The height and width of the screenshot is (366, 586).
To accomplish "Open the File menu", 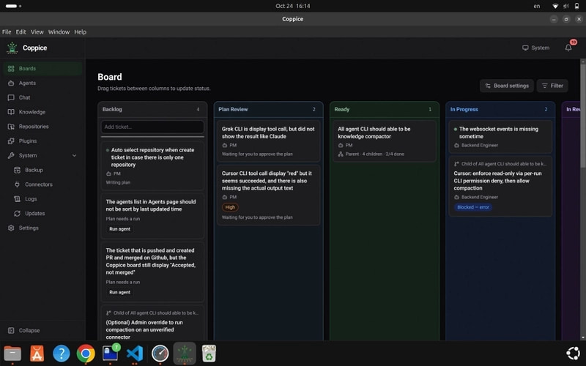I will (x=7, y=32).
